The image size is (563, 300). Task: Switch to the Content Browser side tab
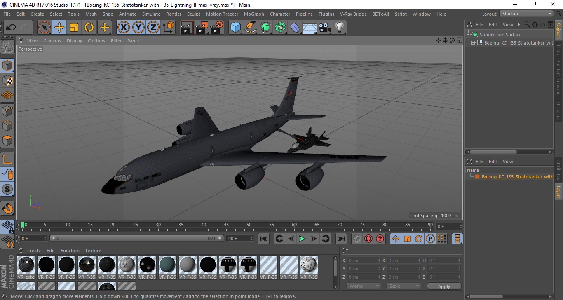pos(558,78)
